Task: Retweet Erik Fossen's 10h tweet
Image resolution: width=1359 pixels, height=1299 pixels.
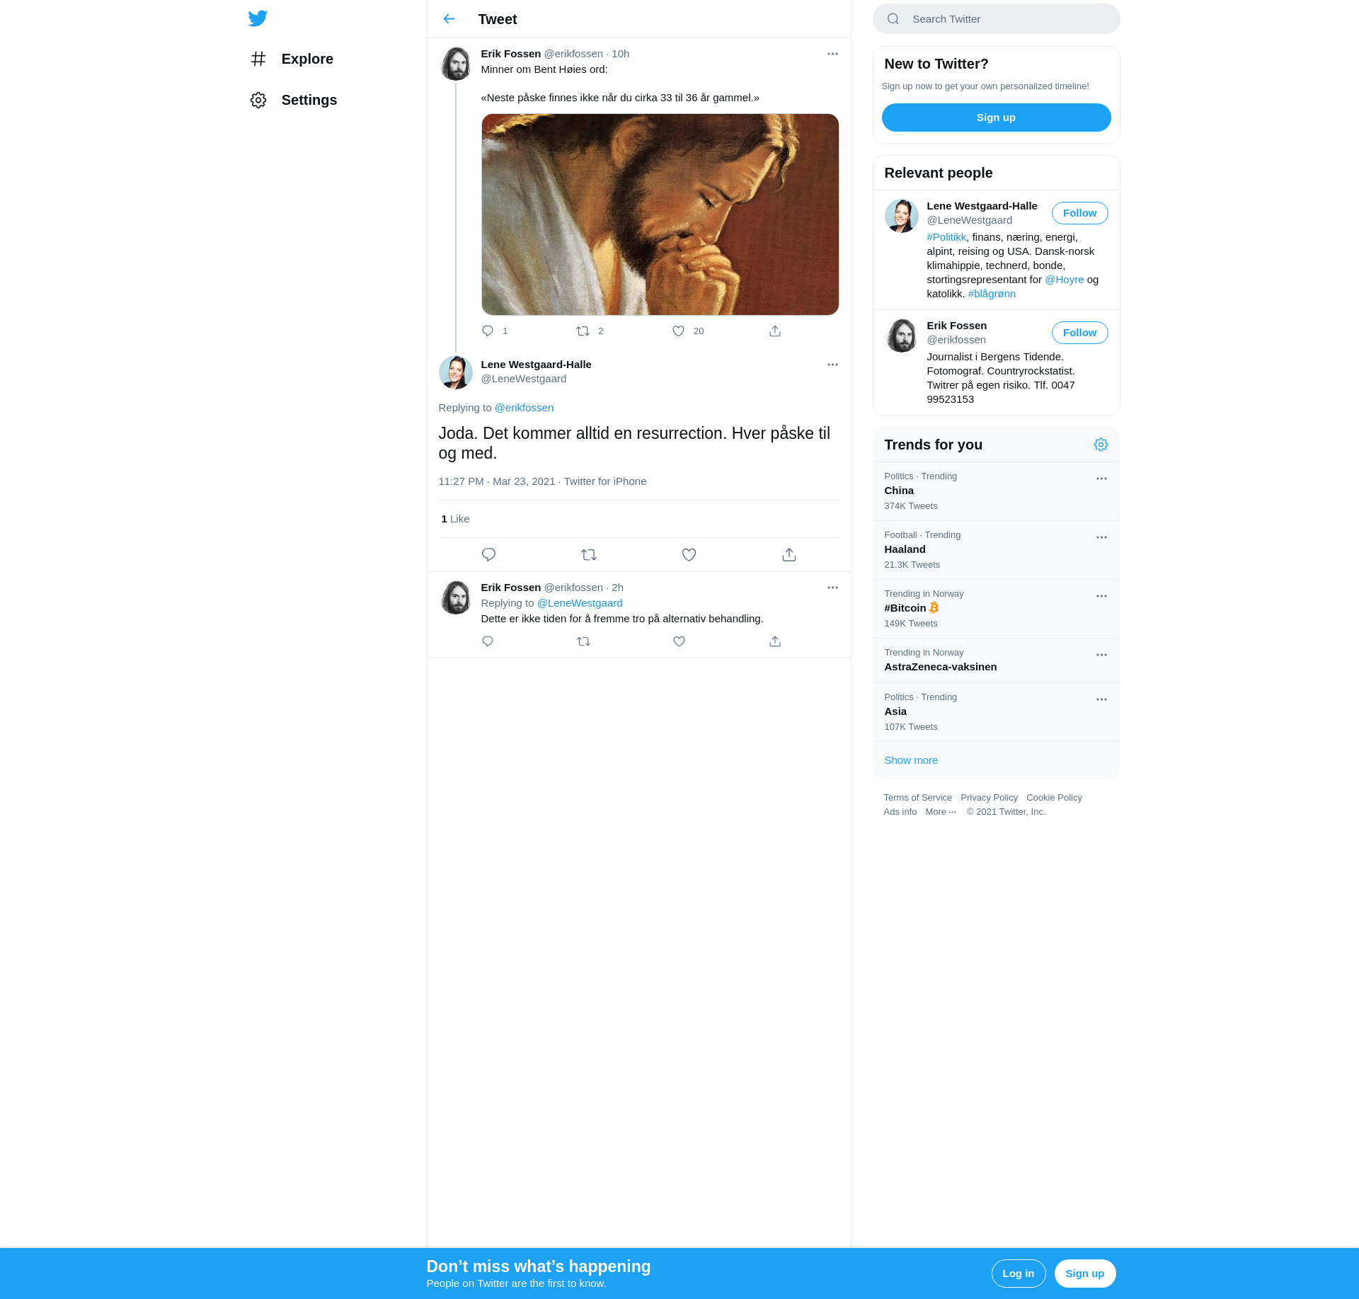Action: point(583,331)
